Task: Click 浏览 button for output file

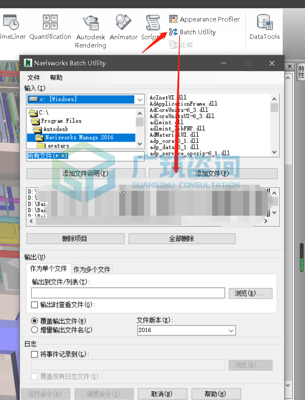Action: pos(250,293)
